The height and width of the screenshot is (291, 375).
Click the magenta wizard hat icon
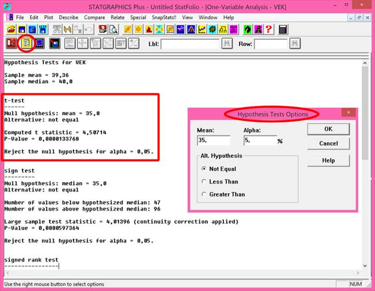tap(258, 30)
